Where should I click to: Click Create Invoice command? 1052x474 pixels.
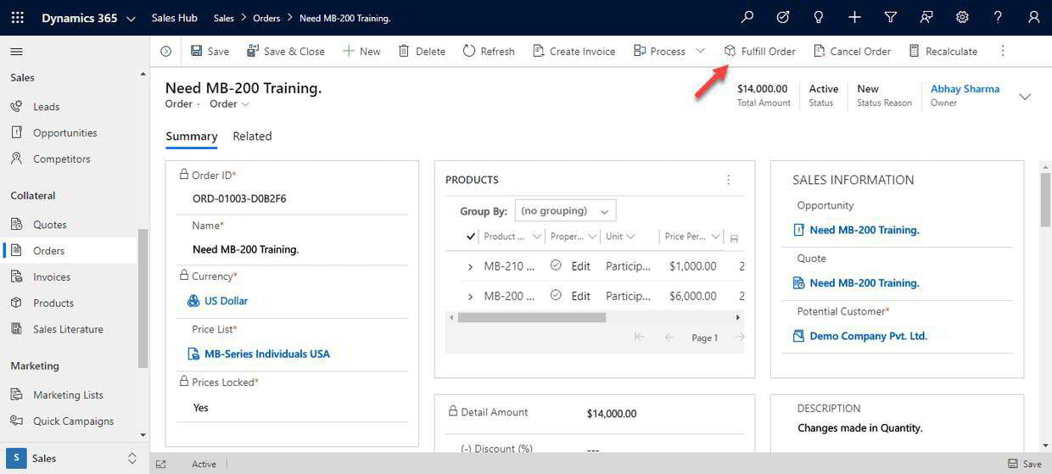(x=574, y=51)
